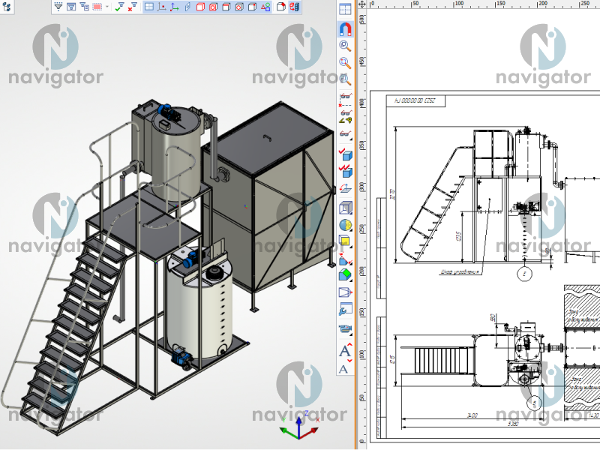This screenshot has height=450, width=600.
Task: Select the zoom-to-fit magnifier with arrows
Action: point(345,63)
